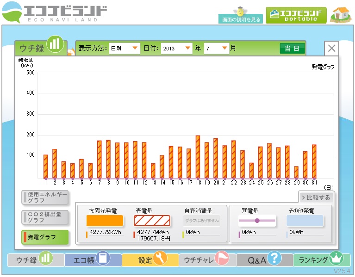Switch to 使用エネルギーグラフ
The width and height of the screenshot is (355, 277).
pyautogui.click(x=45, y=197)
